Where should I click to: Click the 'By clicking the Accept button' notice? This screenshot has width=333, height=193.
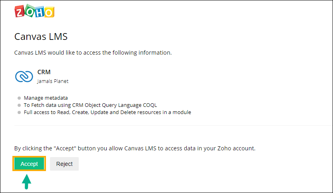135,148
